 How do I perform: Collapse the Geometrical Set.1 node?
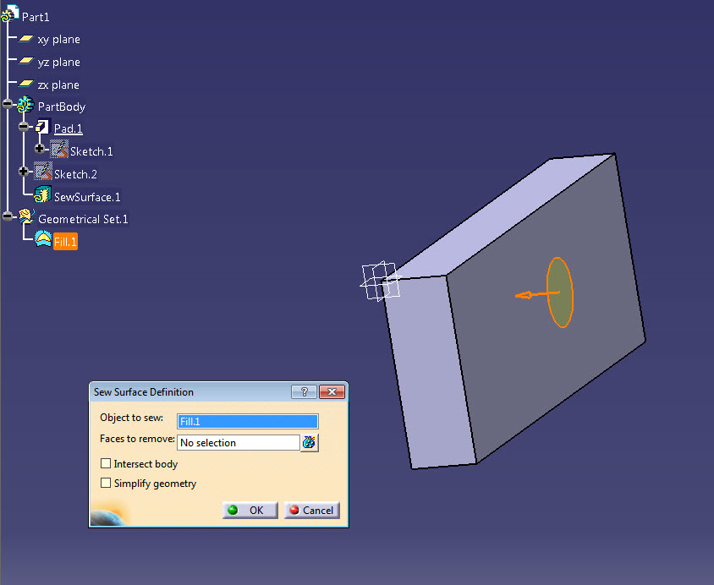click(x=8, y=216)
